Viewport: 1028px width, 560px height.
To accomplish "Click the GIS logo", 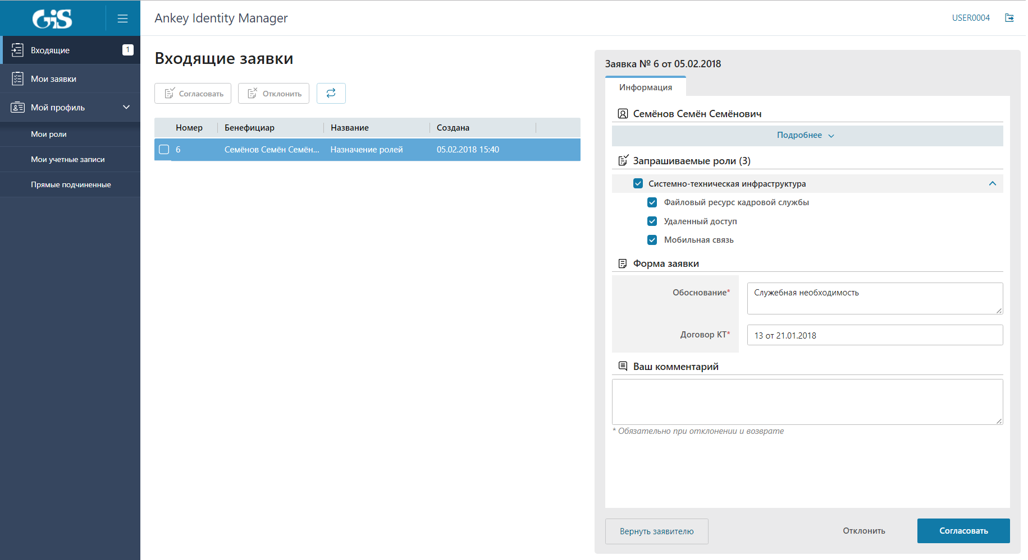I will (x=52, y=18).
